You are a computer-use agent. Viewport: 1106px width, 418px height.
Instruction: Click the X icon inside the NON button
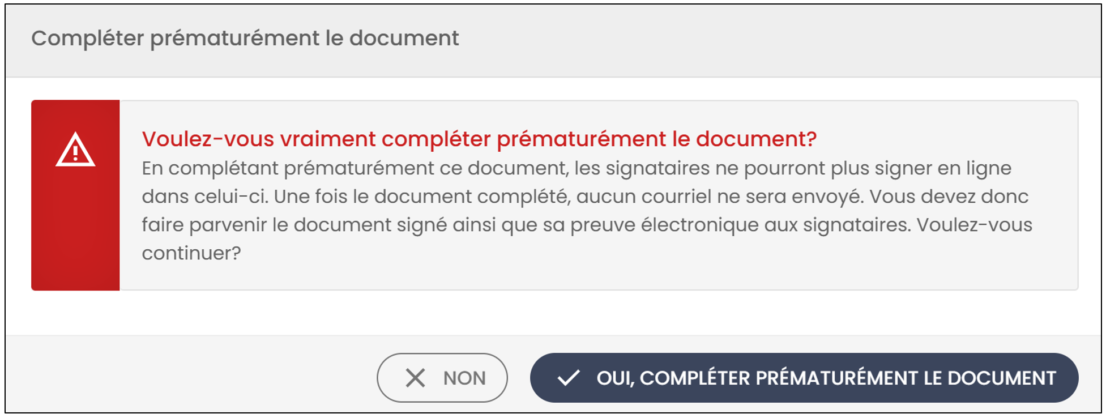(x=415, y=378)
